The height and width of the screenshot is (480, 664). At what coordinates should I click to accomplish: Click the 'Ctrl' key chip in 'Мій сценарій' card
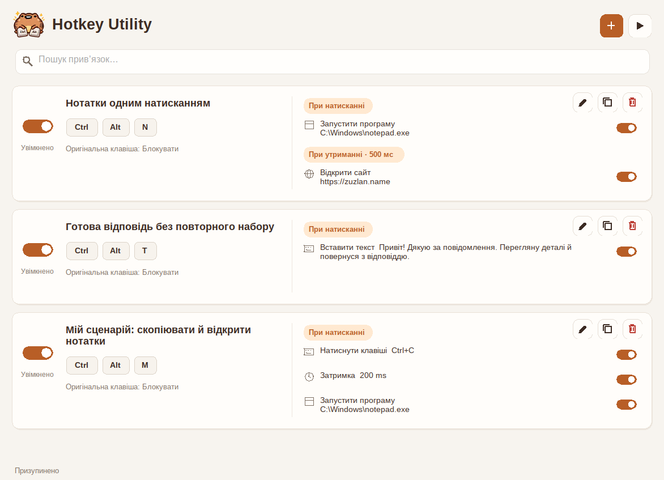pyautogui.click(x=82, y=365)
